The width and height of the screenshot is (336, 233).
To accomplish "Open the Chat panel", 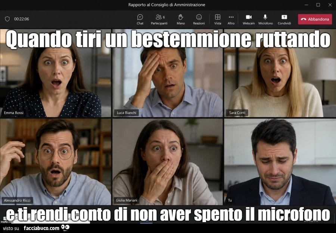I will [x=140, y=19].
